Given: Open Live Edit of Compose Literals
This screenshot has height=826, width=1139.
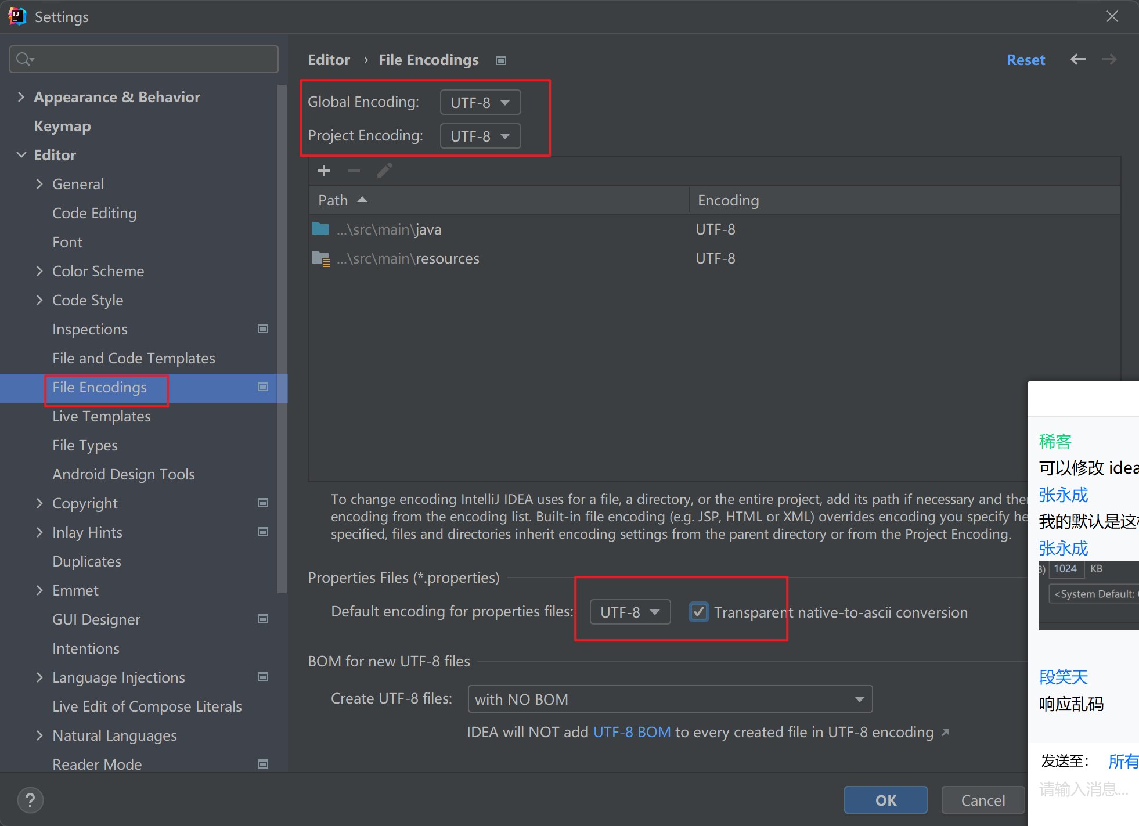Looking at the screenshot, I should (x=147, y=706).
